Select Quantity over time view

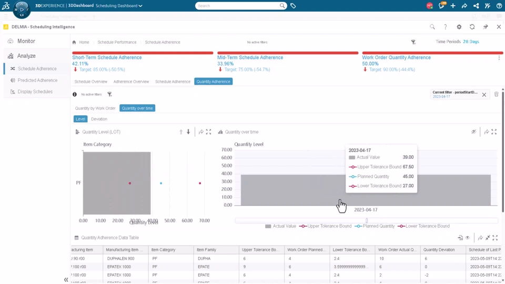[137, 108]
